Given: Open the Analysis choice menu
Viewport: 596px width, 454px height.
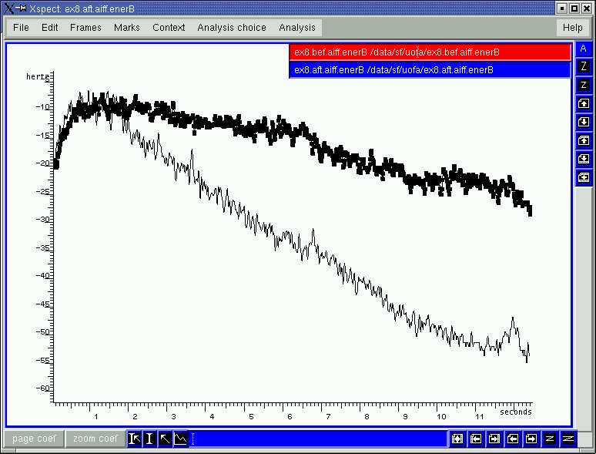Looking at the screenshot, I should coord(232,28).
